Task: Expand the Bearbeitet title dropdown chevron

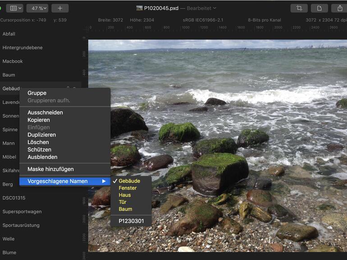Action: click(215, 8)
